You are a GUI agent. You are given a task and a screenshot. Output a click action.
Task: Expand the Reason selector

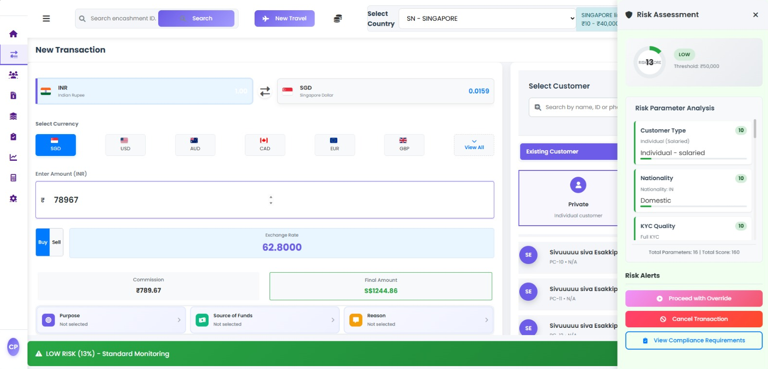point(419,320)
